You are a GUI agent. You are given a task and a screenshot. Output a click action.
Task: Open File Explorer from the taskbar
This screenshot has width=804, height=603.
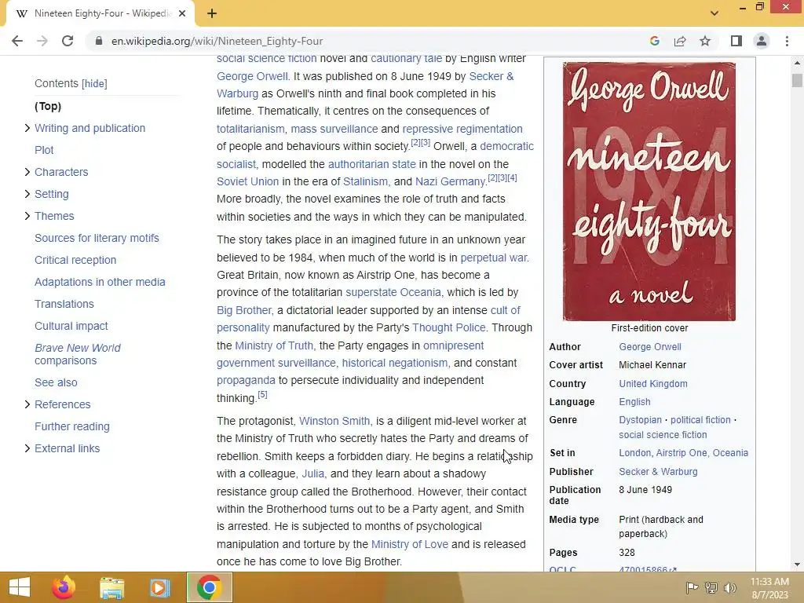pos(111,587)
